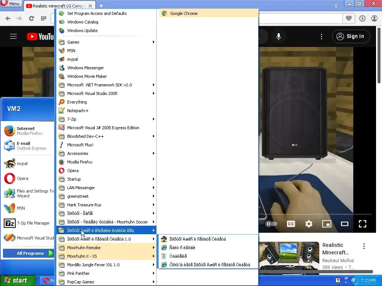
Task: Expand the 7-Zip folder submenu
Action: pos(106,119)
